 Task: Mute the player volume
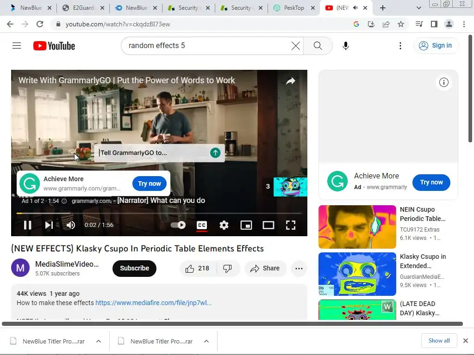pyautogui.click(x=71, y=225)
